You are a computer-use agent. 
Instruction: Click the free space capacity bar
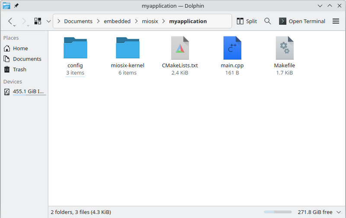tap(278, 212)
